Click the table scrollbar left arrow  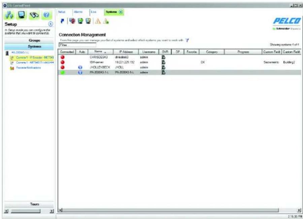tap(60, 210)
